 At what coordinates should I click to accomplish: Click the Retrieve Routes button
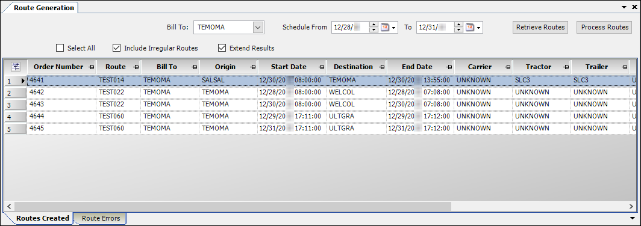540,27
